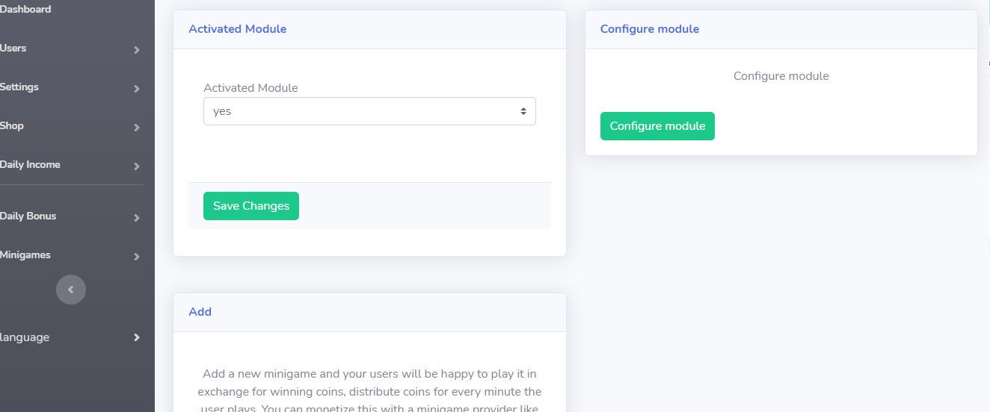Open Shop sidebar item
Image resolution: width=990 pixels, height=412 pixels.
click(x=12, y=125)
